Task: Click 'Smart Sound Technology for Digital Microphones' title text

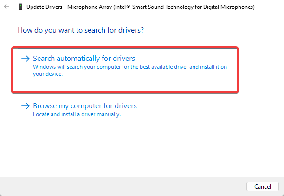Action: [x=193, y=7]
